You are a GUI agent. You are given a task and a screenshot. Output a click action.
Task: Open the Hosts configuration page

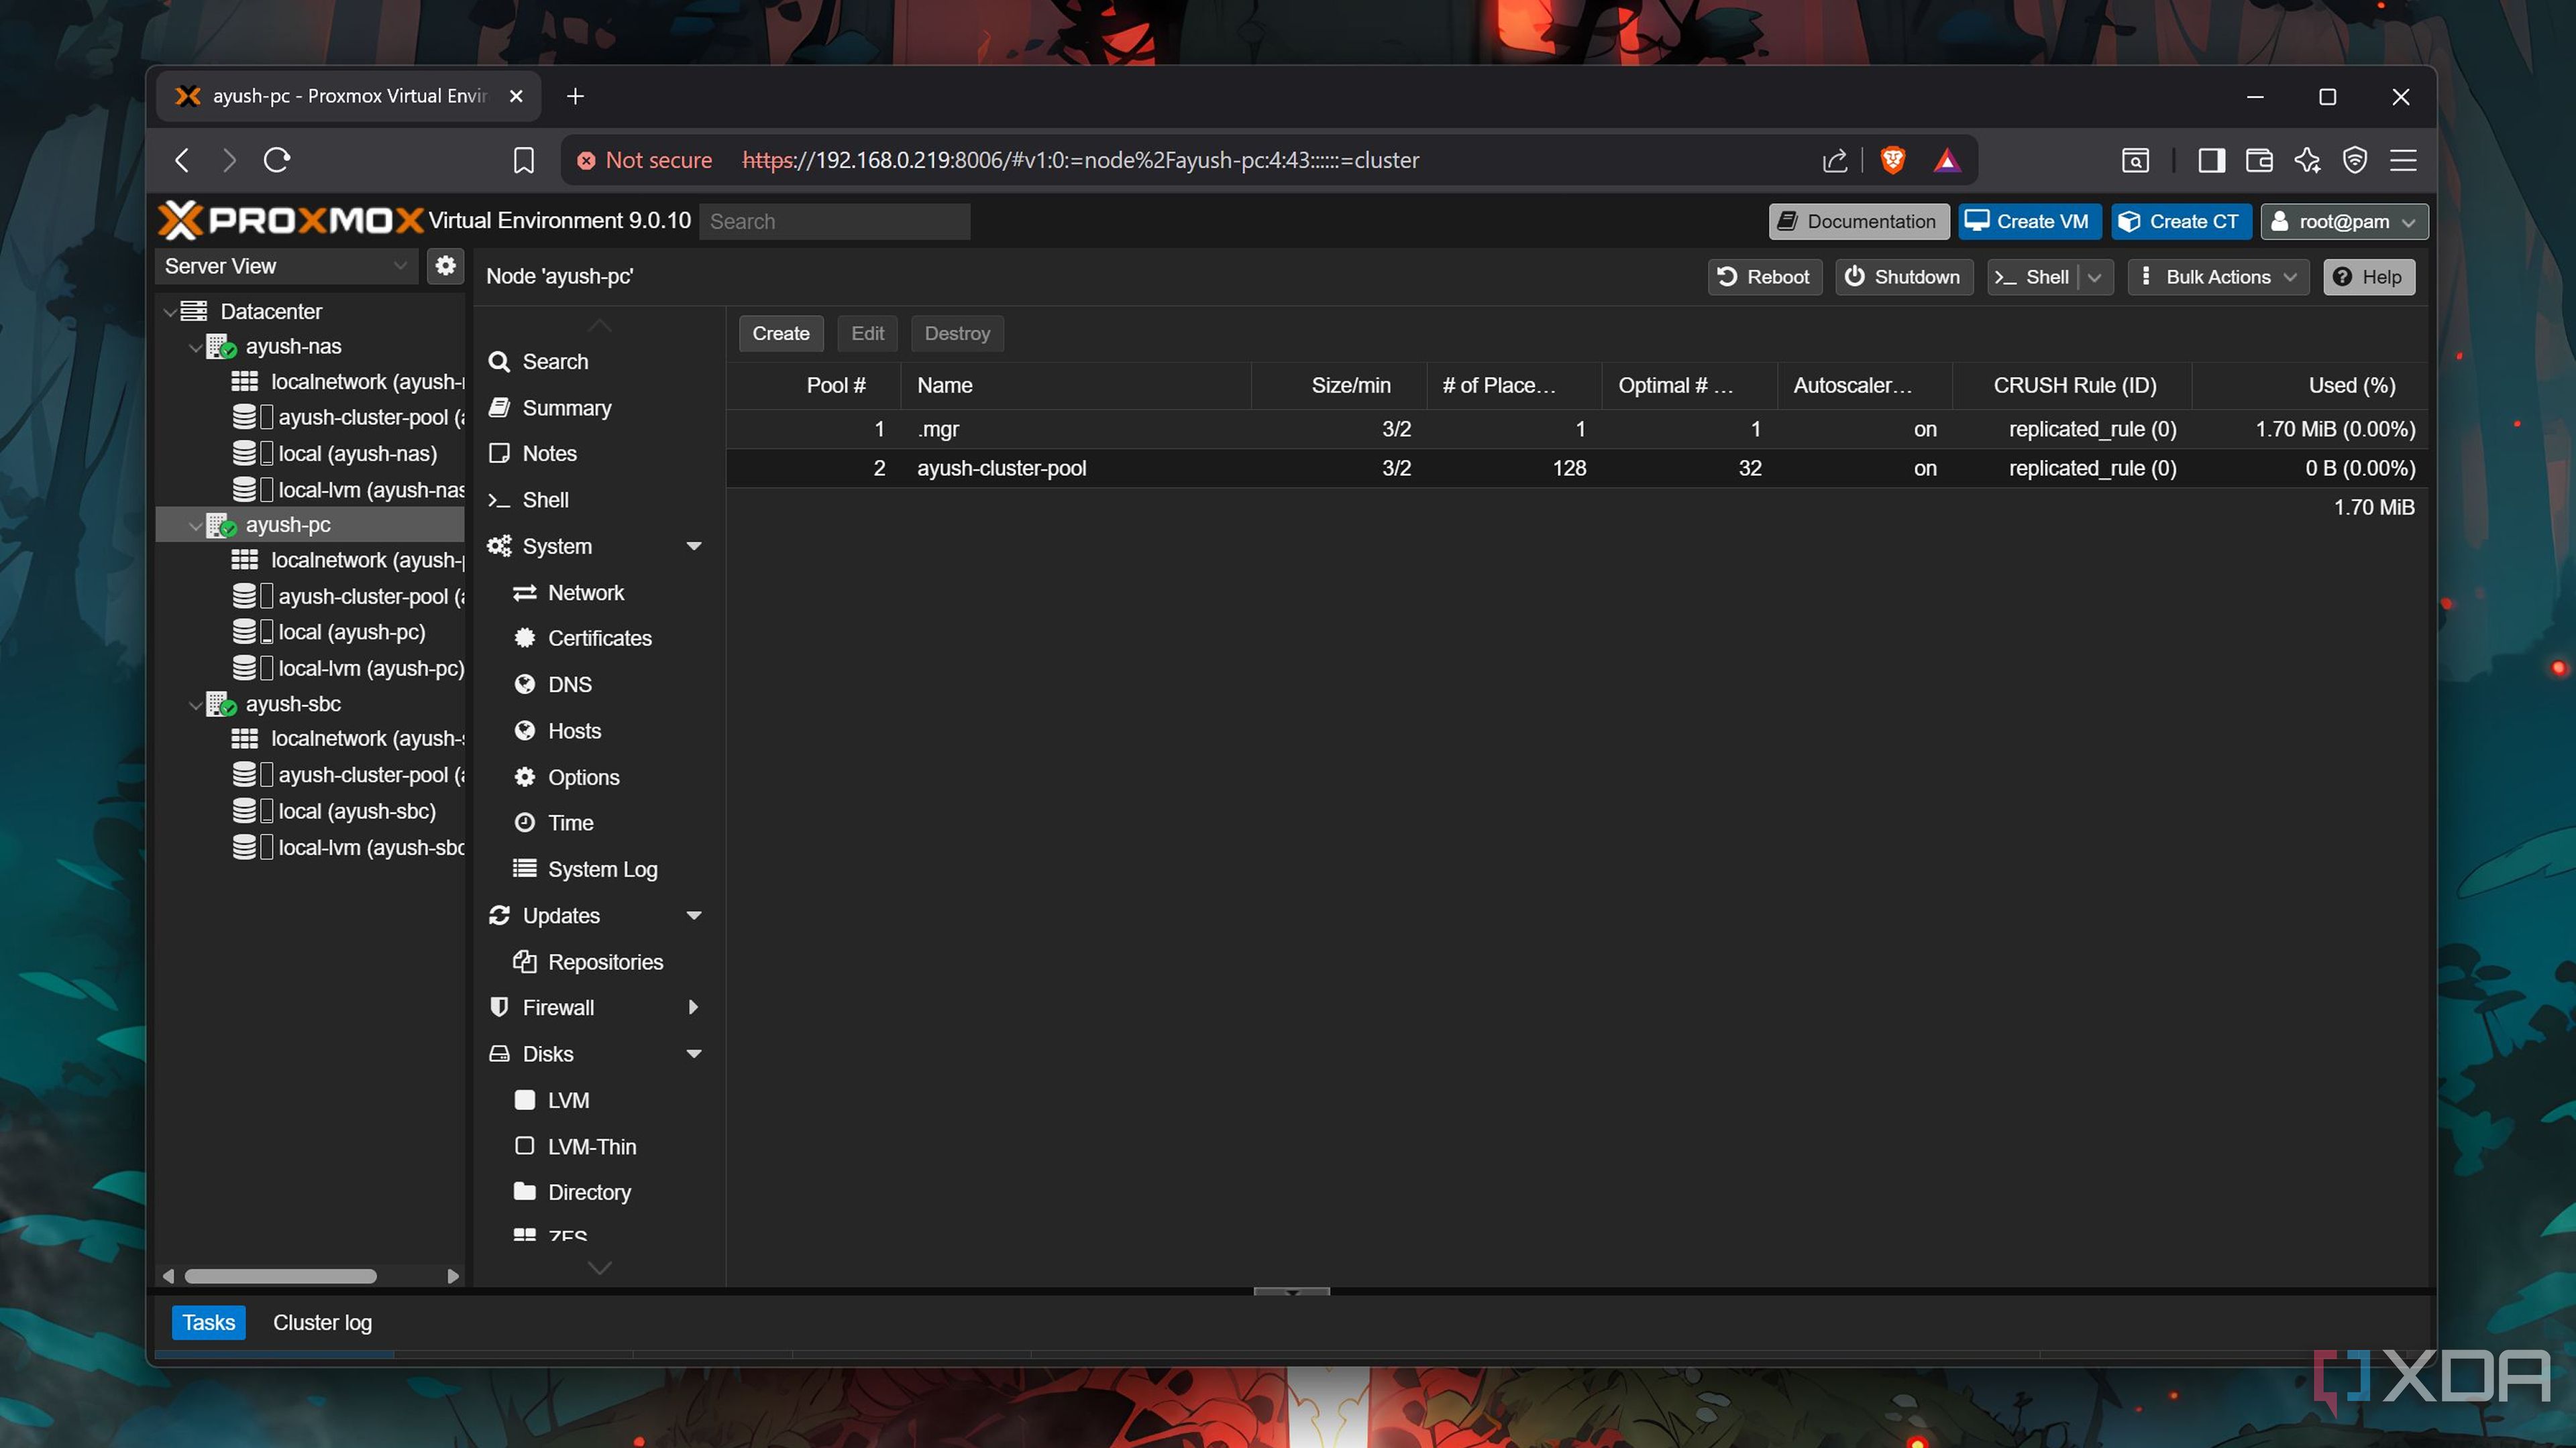pyautogui.click(x=574, y=731)
